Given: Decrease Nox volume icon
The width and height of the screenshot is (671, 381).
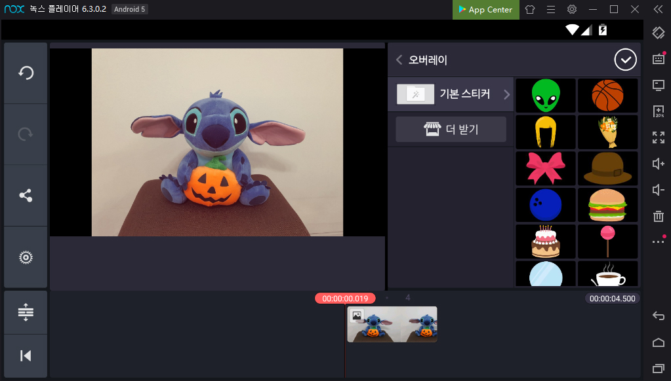Looking at the screenshot, I should pos(658,190).
